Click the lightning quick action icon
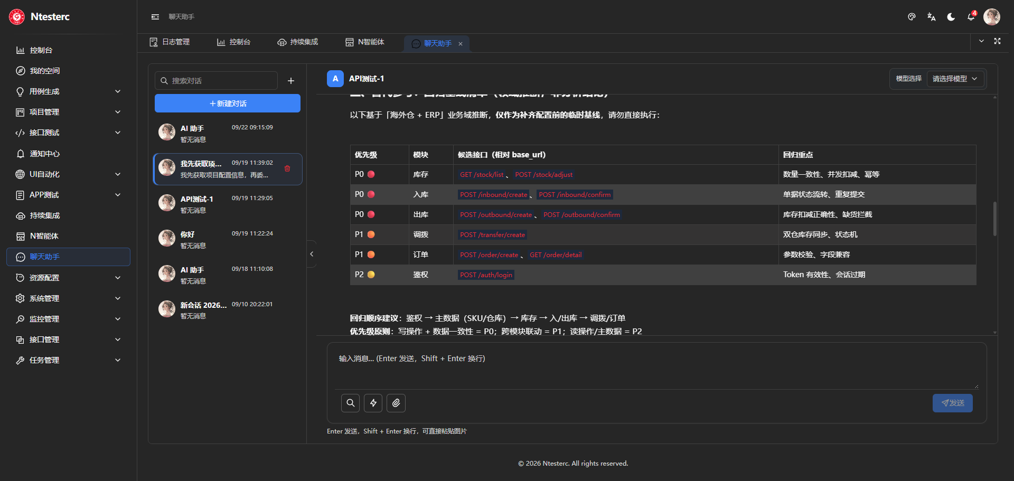The width and height of the screenshot is (1014, 481). point(373,403)
